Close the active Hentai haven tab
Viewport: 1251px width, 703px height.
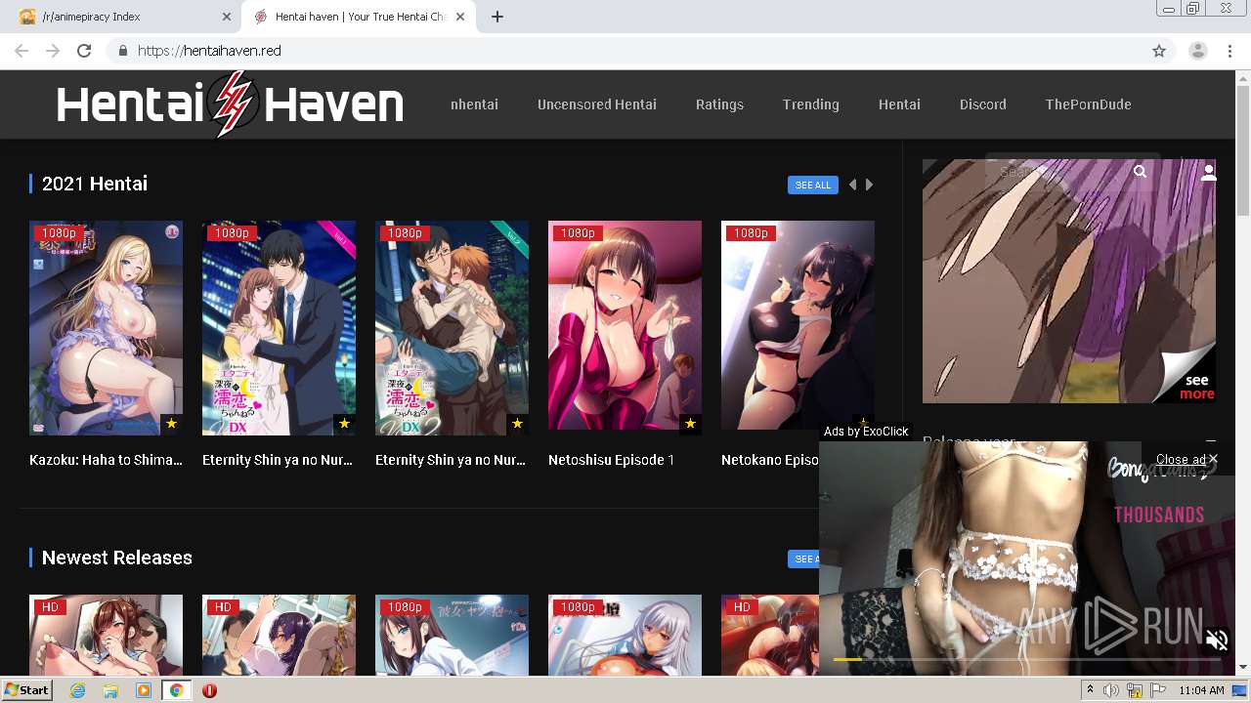pyautogui.click(x=461, y=17)
